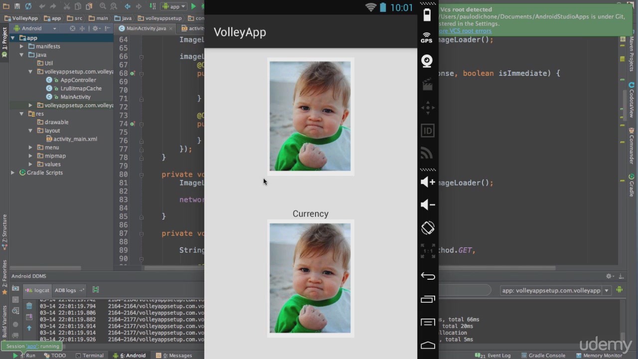Select AppController class in tree

[x=78, y=80]
